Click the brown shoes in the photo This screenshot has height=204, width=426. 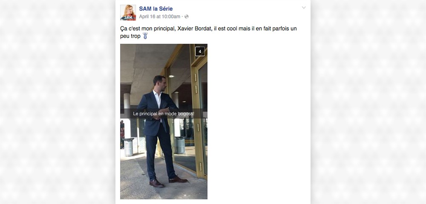[168, 181]
